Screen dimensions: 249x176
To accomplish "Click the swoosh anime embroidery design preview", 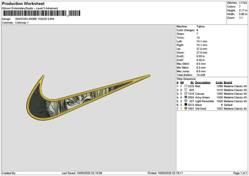I will [88, 98].
